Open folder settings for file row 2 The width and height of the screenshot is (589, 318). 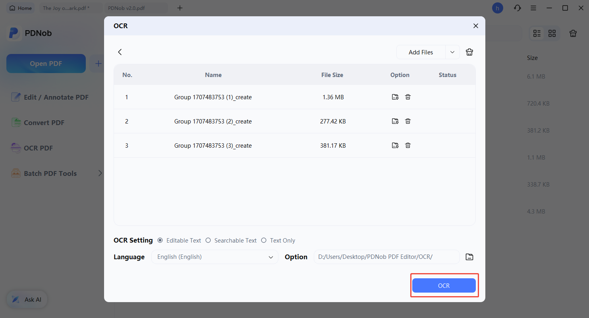coord(395,121)
